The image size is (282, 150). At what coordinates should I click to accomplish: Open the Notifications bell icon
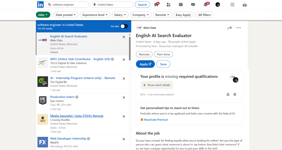click(x=205, y=4)
